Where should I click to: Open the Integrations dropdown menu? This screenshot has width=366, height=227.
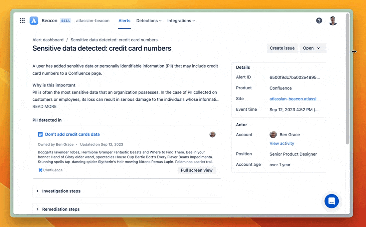[x=181, y=21]
